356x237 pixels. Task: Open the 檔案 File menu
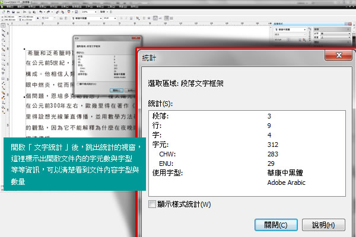(10, 7)
